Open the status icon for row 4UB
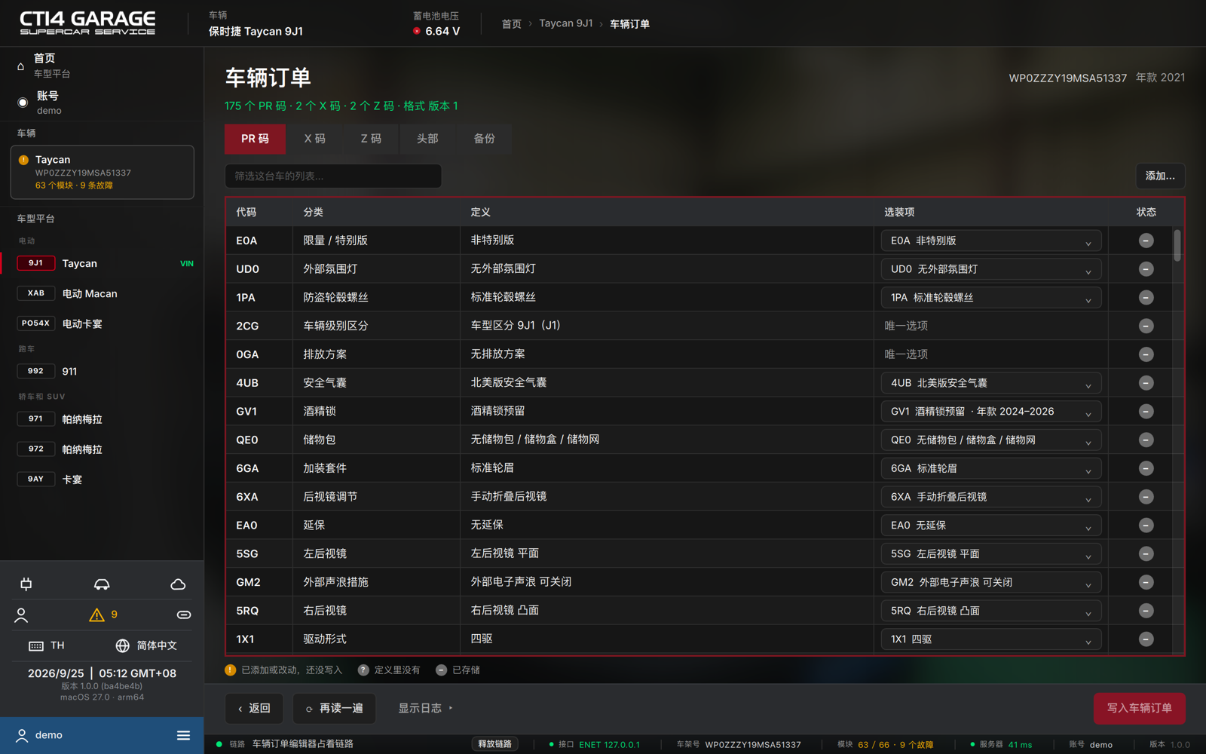Image resolution: width=1206 pixels, height=754 pixels. click(x=1146, y=383)
